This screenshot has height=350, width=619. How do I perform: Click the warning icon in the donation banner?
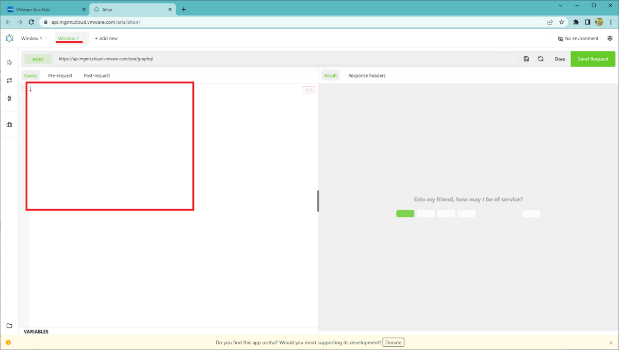[8, 342]
